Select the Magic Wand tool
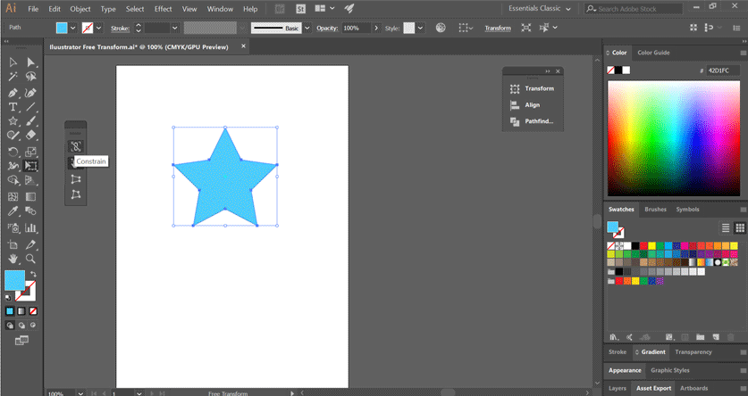Viewport: 748px width, 396px height. pos(13,77)
